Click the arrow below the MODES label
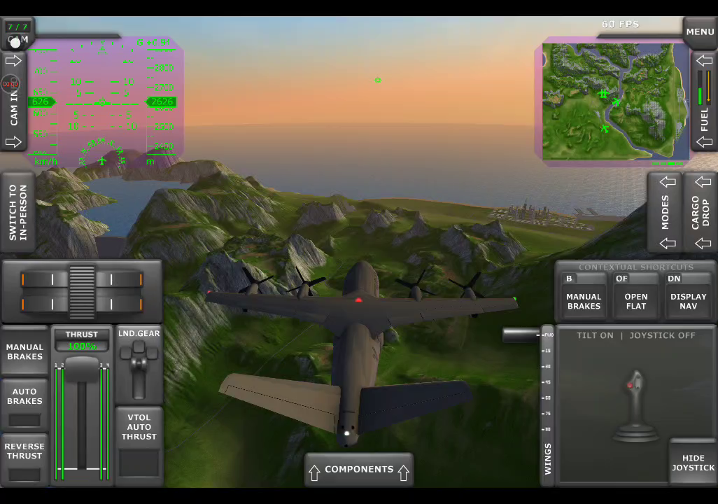The width and height of the screenshot is (718, 504). (668, 244)
